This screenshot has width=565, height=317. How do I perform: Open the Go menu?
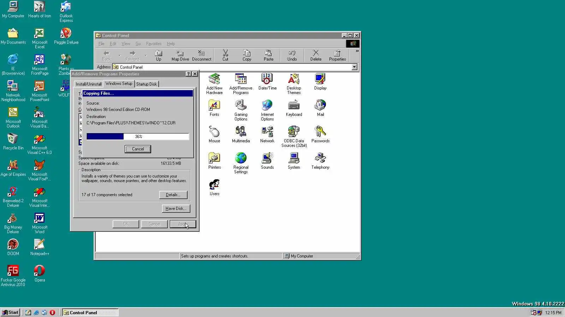[138, 44]
